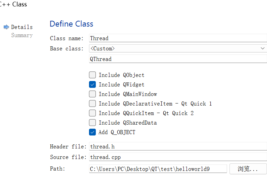Open the Base class combo box

coord(178,48)
